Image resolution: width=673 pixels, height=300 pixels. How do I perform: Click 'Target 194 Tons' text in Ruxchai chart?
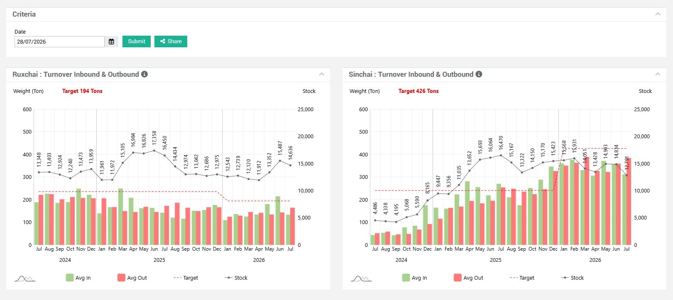point(82,91)
